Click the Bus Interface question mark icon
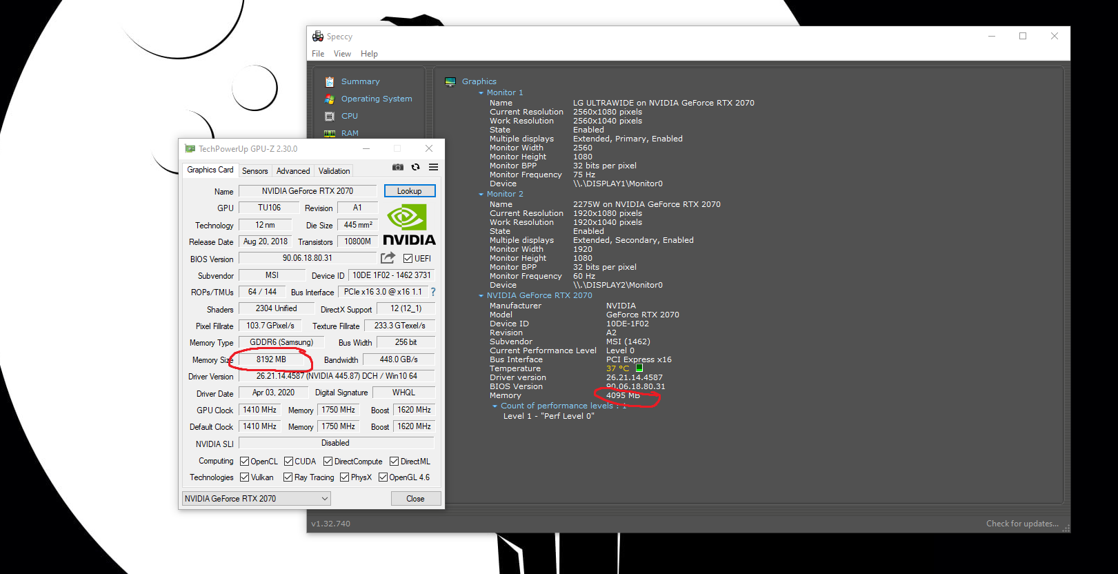The image size is (1118, 574). [433, 292]
